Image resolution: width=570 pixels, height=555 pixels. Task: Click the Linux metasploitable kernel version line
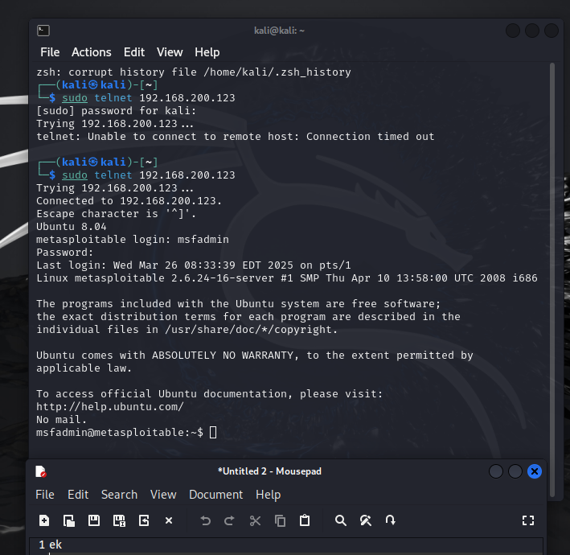[x=287, y=277]
